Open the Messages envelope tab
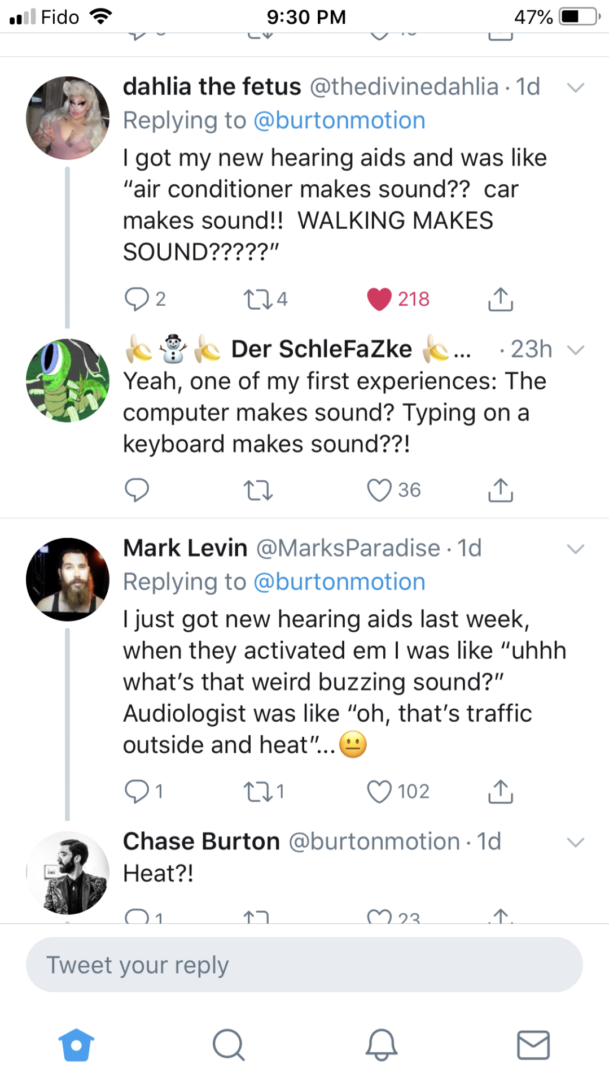This screenshot has height=1085, width=609. (533, 1045)
